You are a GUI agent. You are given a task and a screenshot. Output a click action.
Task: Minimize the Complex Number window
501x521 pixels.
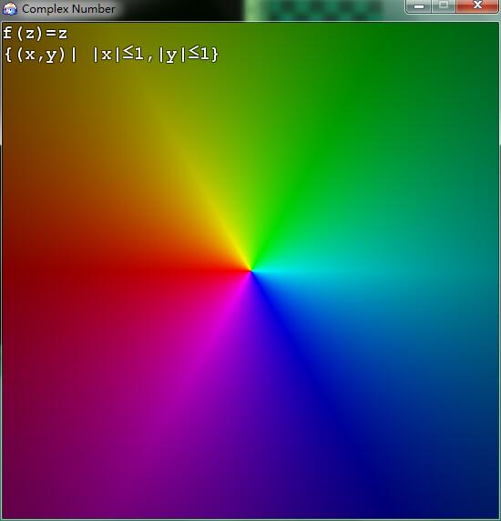click(418, 6)
